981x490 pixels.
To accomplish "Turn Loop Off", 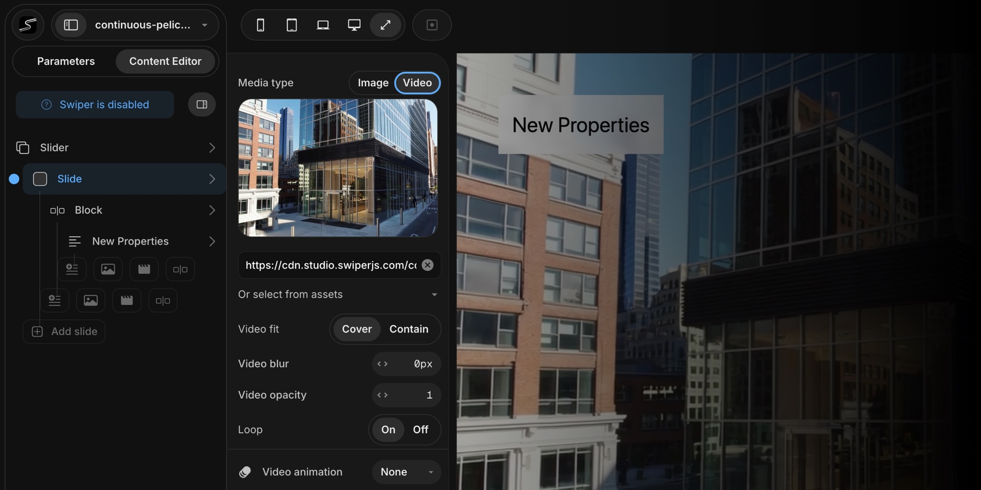I will tap(420, 430).
